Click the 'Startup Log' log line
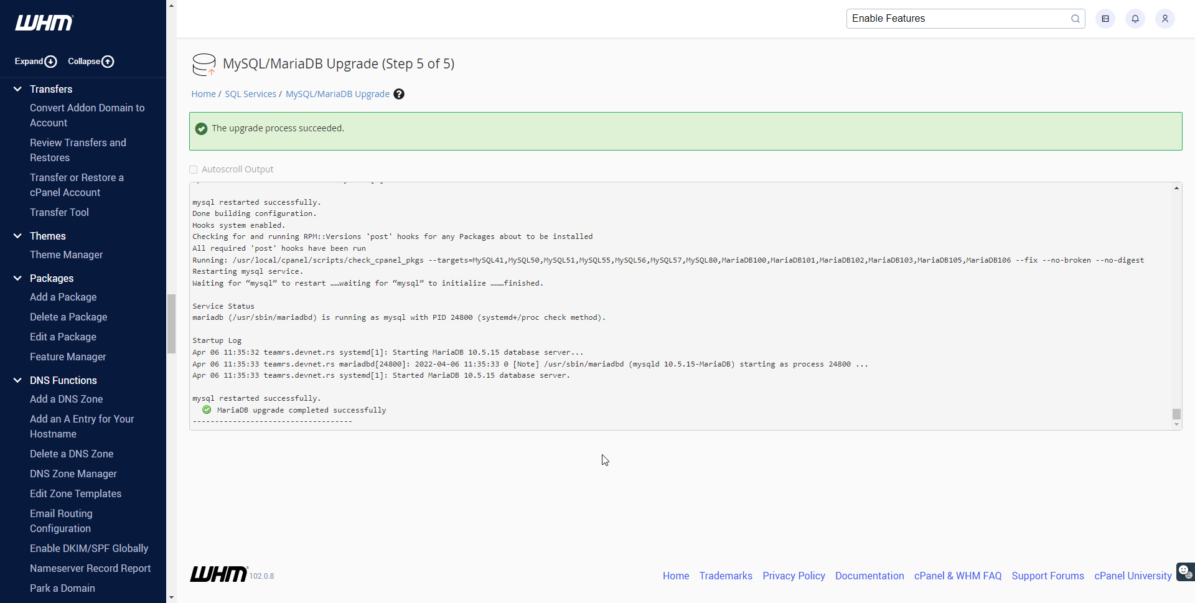Screen dimensions: 1195x603 (x=217, y=340)
